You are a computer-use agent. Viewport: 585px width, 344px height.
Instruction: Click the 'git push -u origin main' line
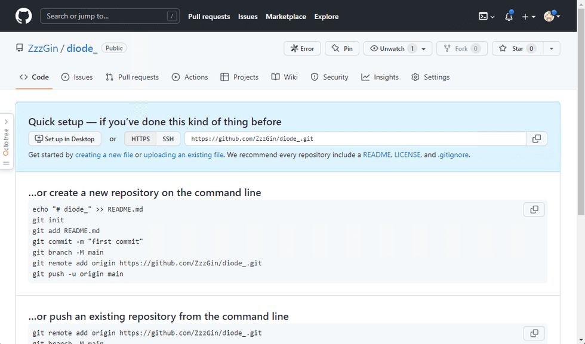click(78, 274)
